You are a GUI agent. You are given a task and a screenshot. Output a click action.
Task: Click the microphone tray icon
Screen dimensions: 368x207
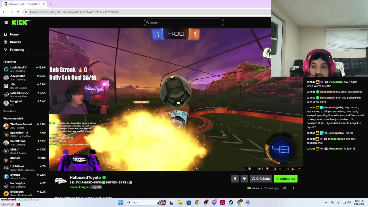[x=338, y=202]
